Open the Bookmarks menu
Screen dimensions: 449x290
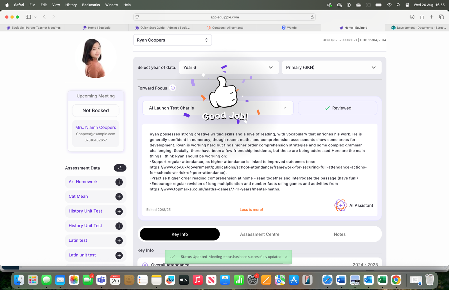point(91,5)
